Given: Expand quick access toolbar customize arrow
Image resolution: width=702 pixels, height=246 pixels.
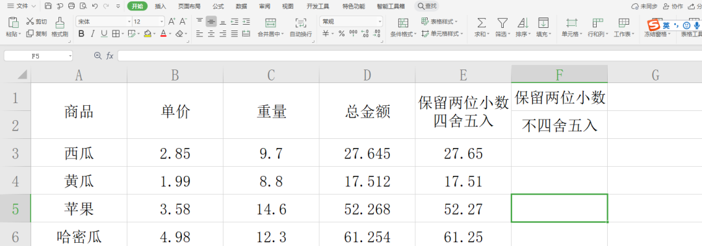Looking at the screenshot, I should [118, 6].
